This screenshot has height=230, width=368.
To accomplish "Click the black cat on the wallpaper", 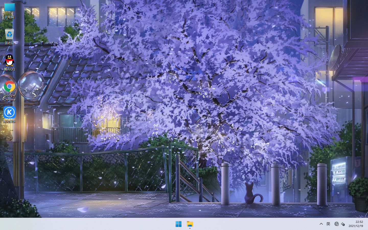I will click(251, 194).
